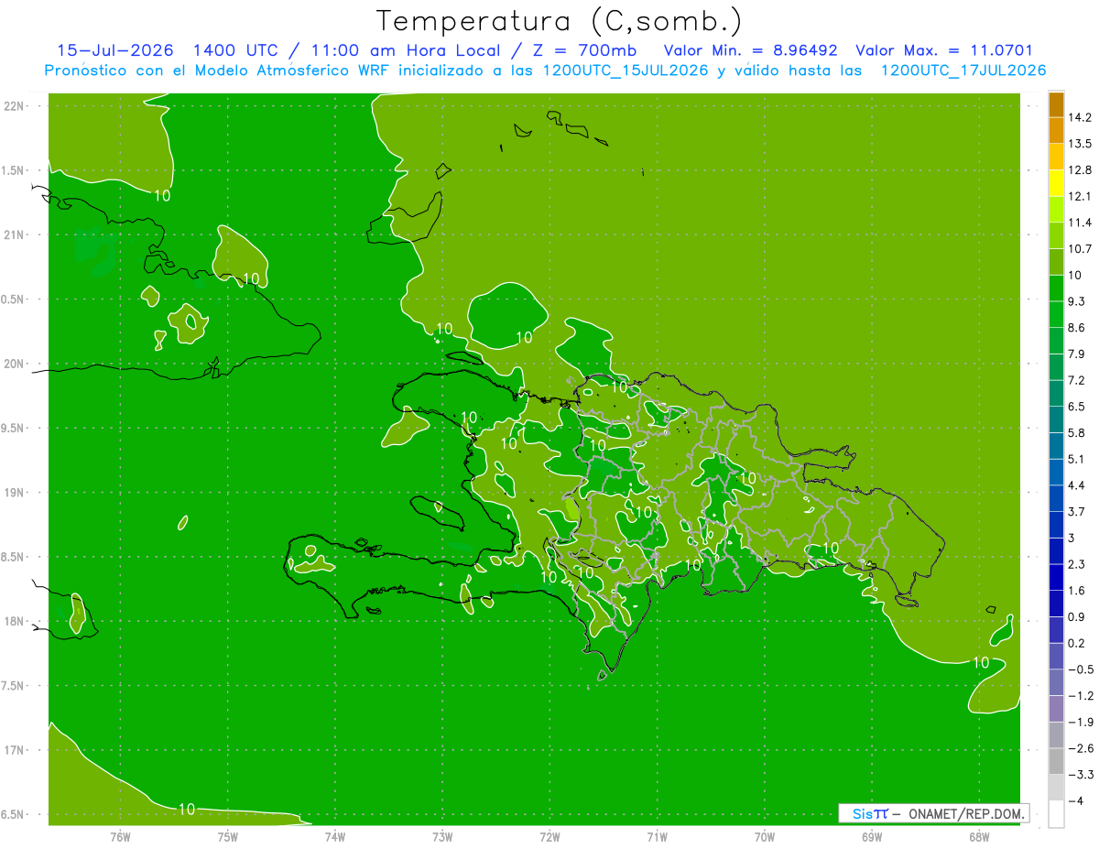Image resolution: width=1099 pixels, height=849 pixels.
Task: Click the colorbar label "13.5"
Action: click(x=1080, y=143)
